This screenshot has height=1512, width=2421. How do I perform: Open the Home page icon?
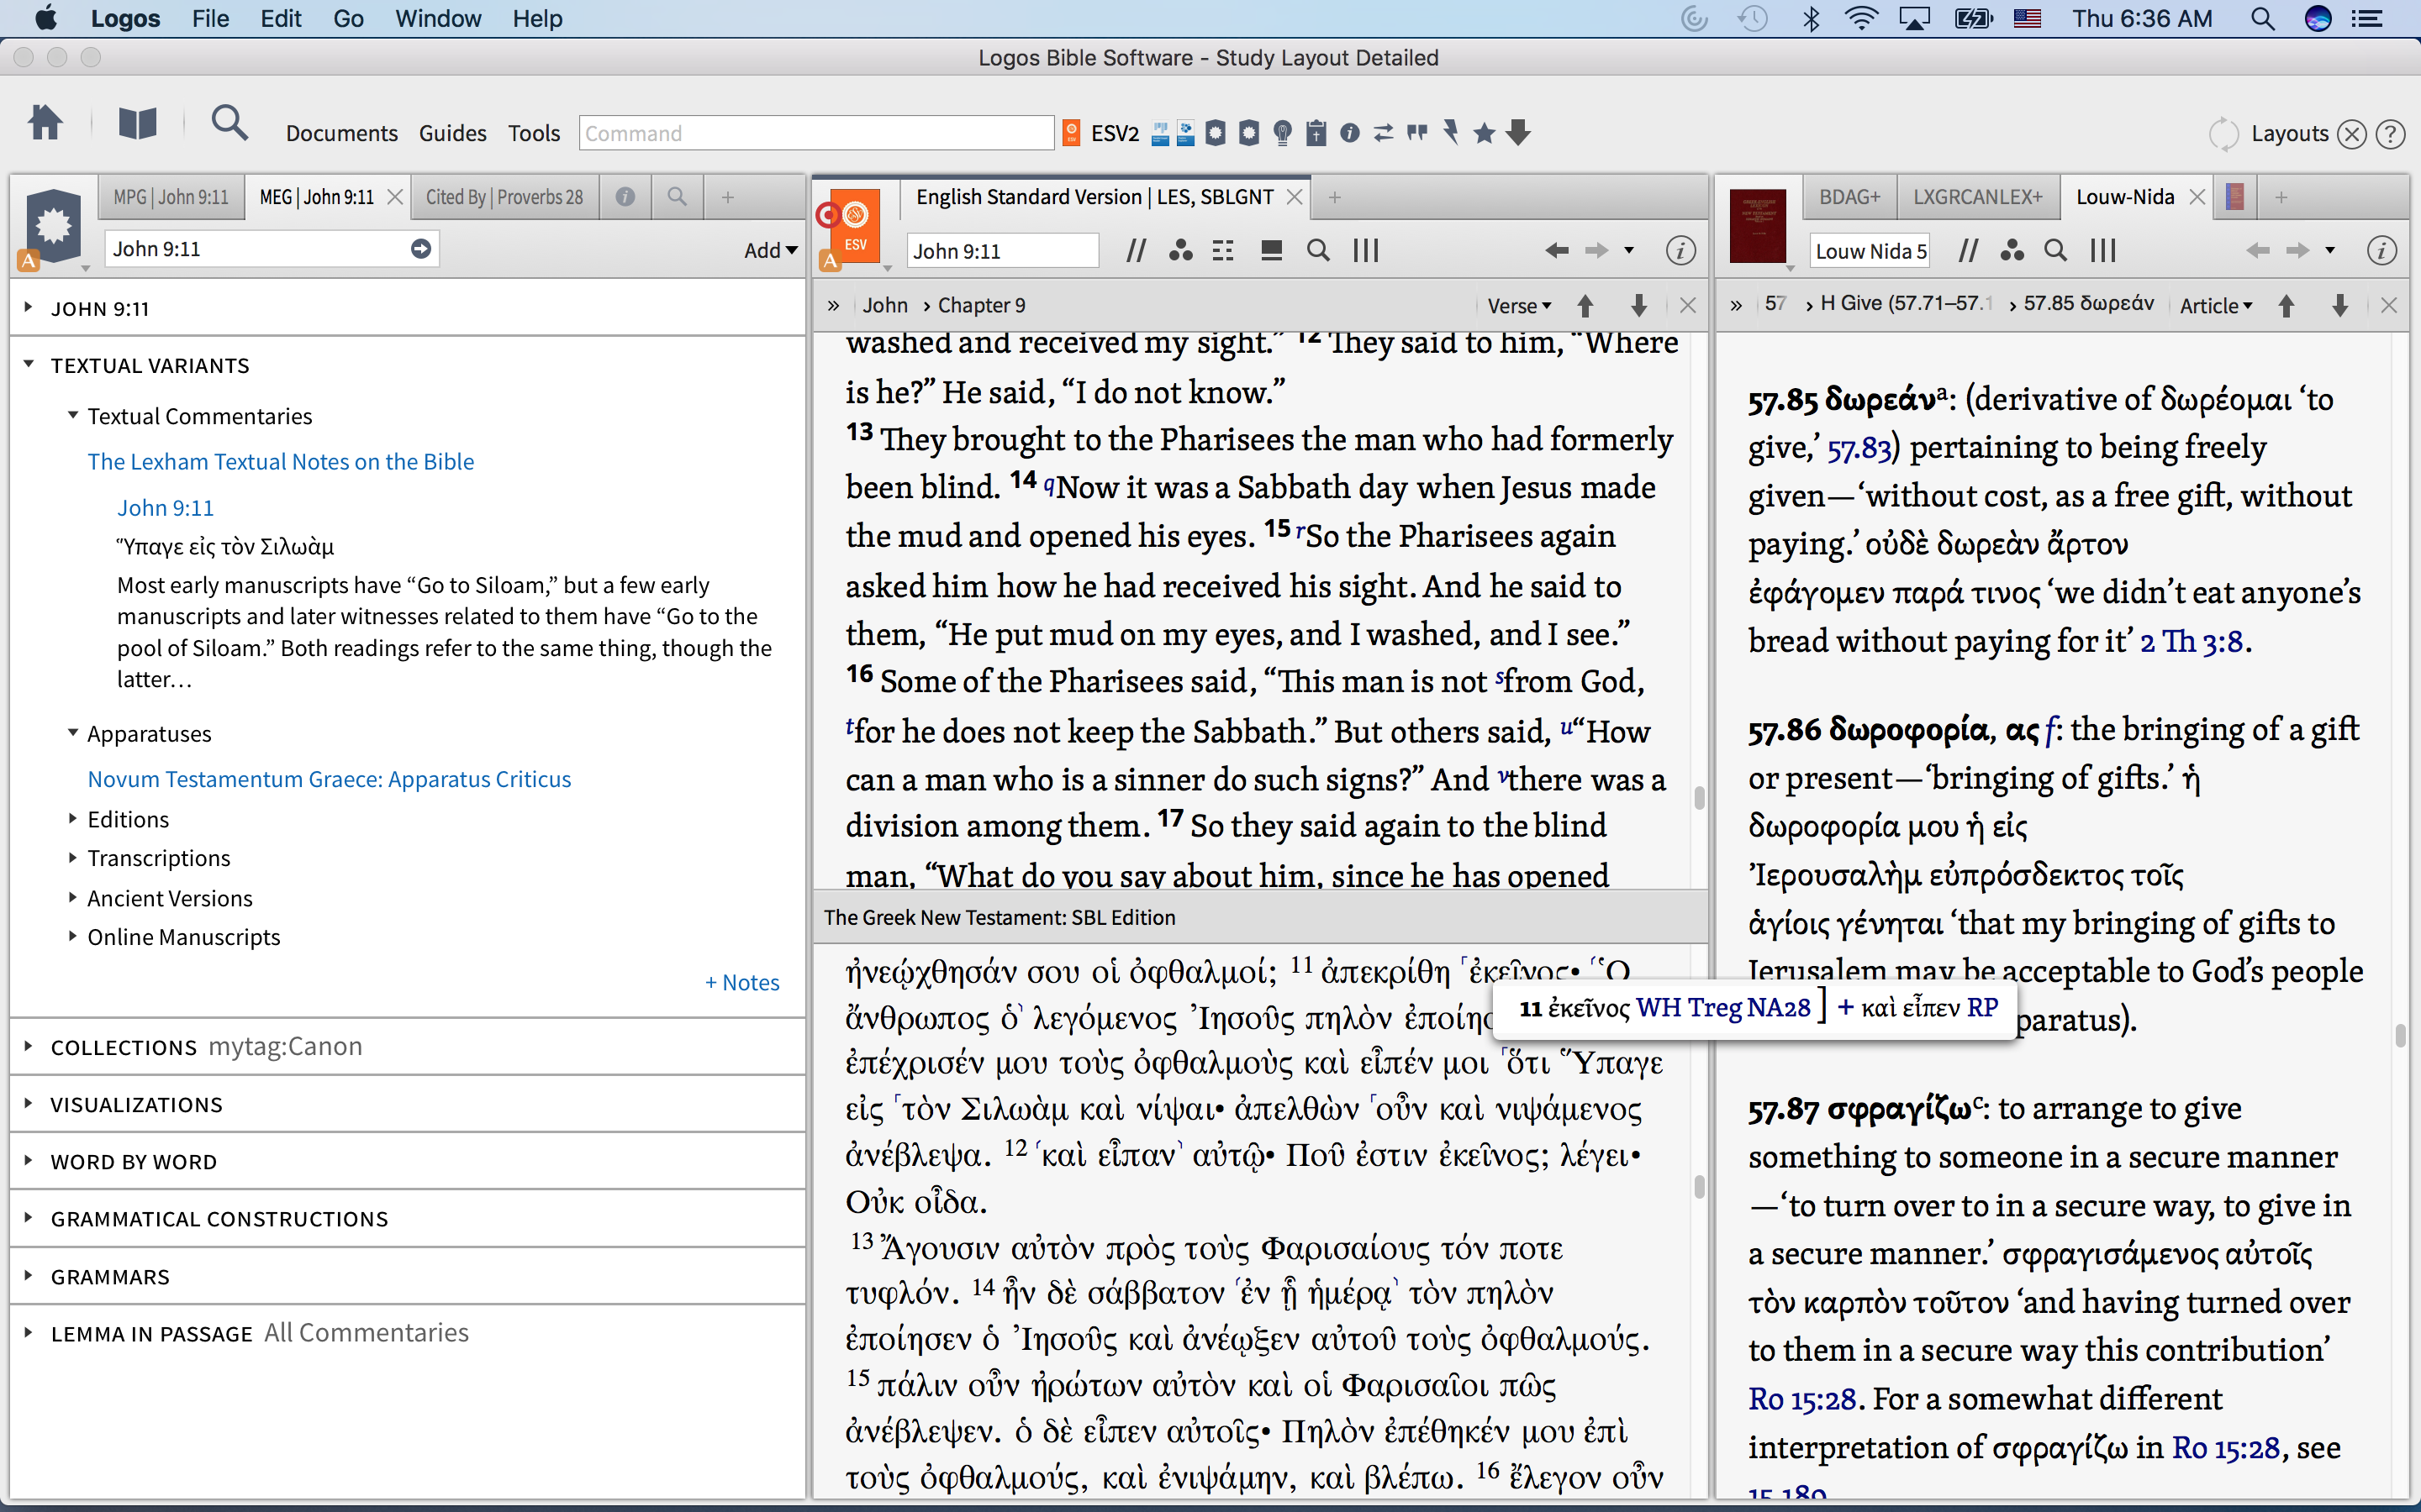[x=45, y=124]
